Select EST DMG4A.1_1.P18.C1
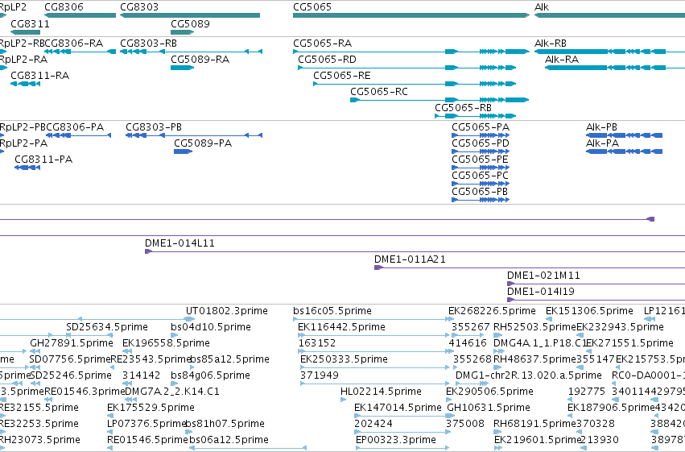This screenshot has width=685, height=452. pyautogui.click(x=539, y=343)
